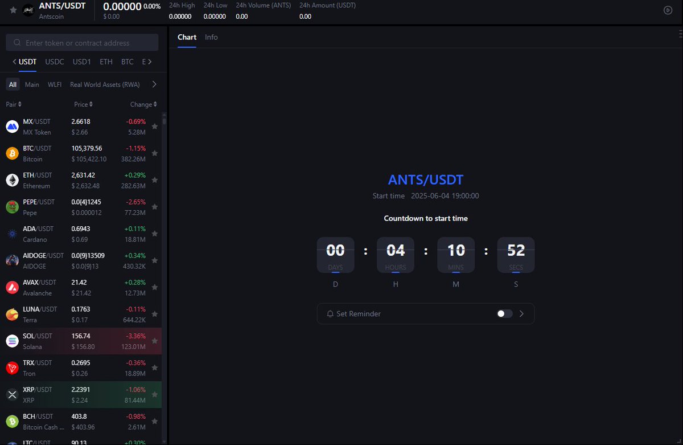Show more category filters with right chevron
The image size is (683, 445).
pos(154,84)
